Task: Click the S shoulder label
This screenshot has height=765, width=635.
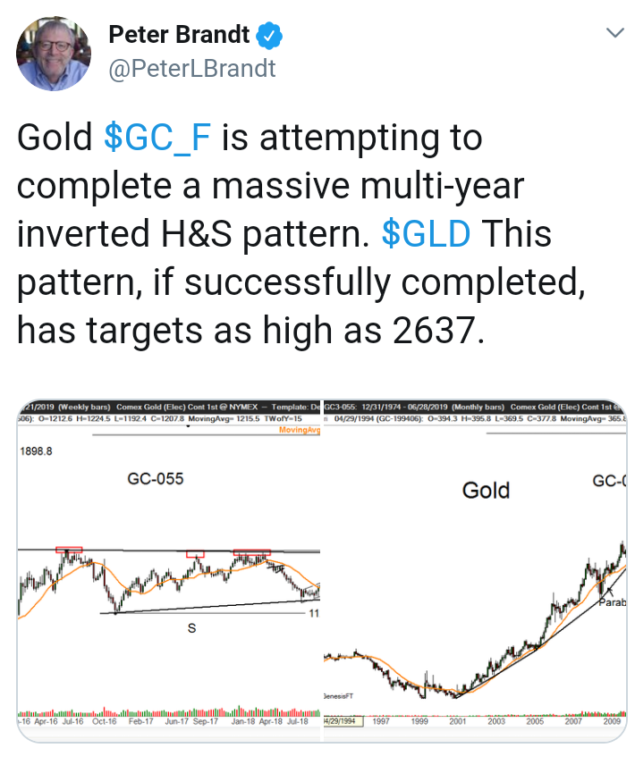Action: (191, 628)
